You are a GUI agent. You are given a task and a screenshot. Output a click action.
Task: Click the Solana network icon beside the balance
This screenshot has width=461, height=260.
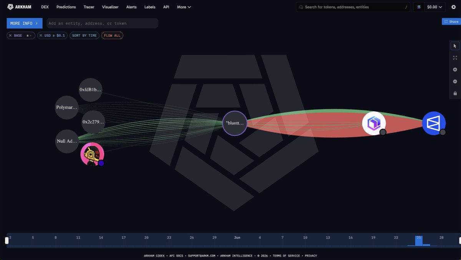click(x=419, y=7)
